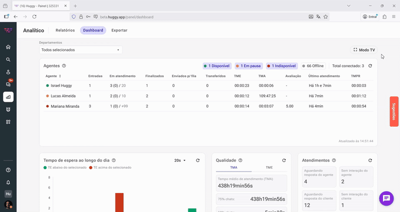This screenshot has width=400, height=212.
Task: Select the TME tab in Qualidade
Action: (269, 168)
